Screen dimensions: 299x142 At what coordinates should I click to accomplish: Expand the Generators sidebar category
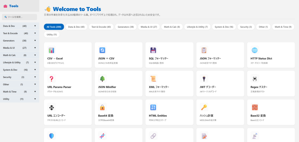(20, 41)
